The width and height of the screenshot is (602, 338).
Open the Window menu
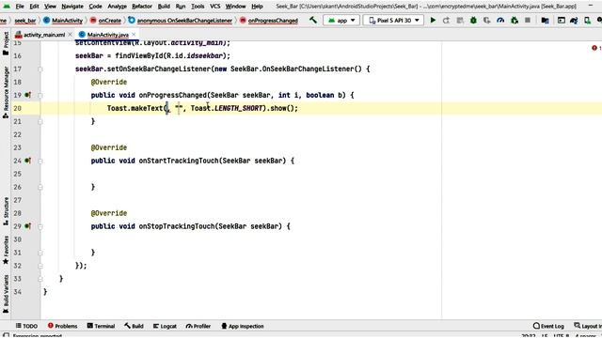pos(235,7)
